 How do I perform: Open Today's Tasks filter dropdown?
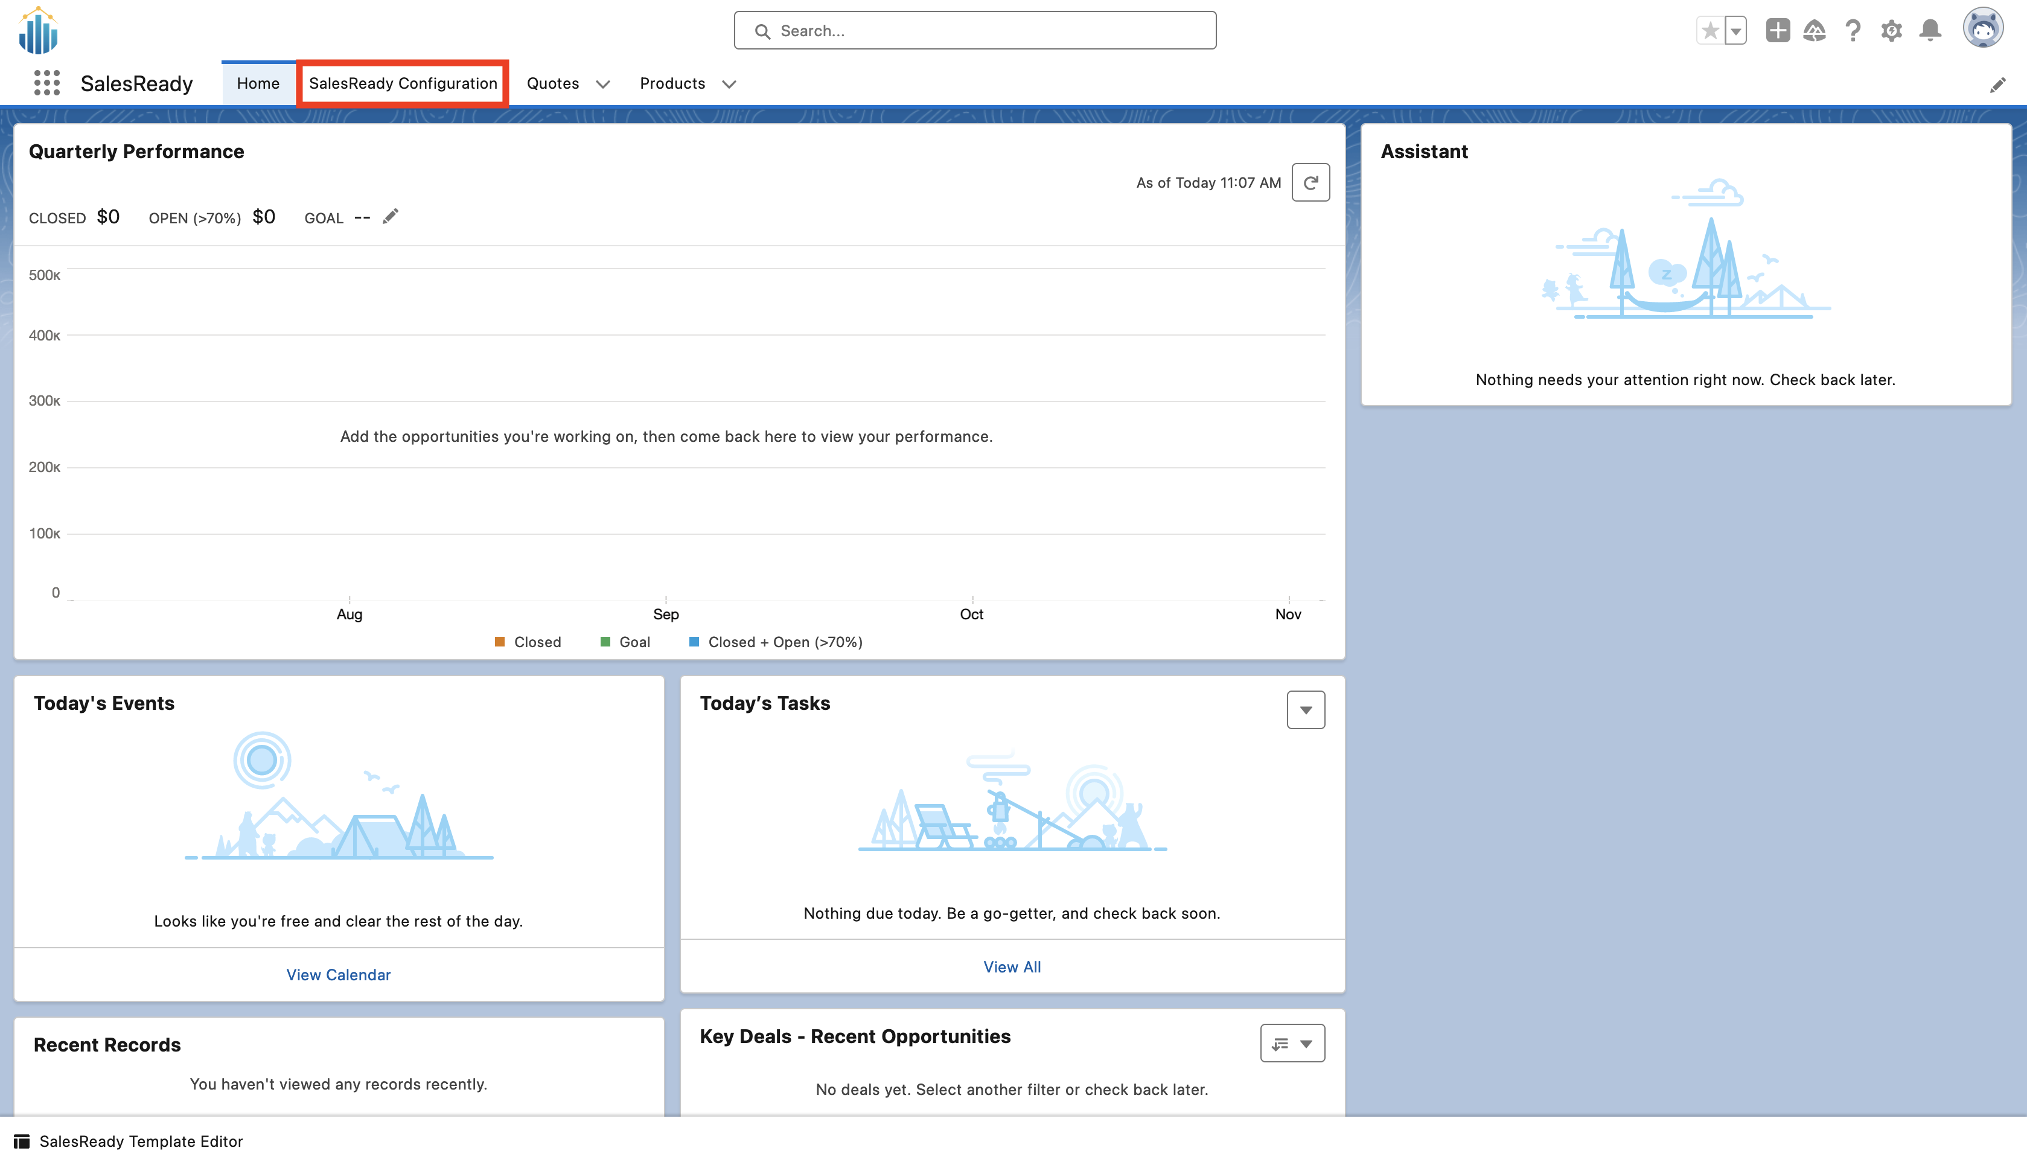point(1306,710)
